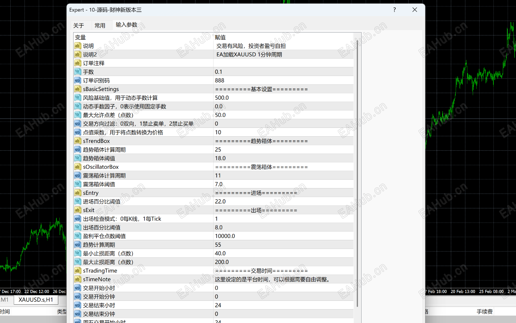Open help with the ? button
The height and width of the screenshot is (323, 516).
[x=394, y=10]
